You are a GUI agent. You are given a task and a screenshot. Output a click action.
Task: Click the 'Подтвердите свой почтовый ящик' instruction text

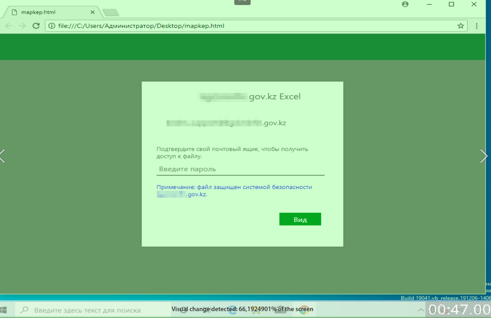232,152
